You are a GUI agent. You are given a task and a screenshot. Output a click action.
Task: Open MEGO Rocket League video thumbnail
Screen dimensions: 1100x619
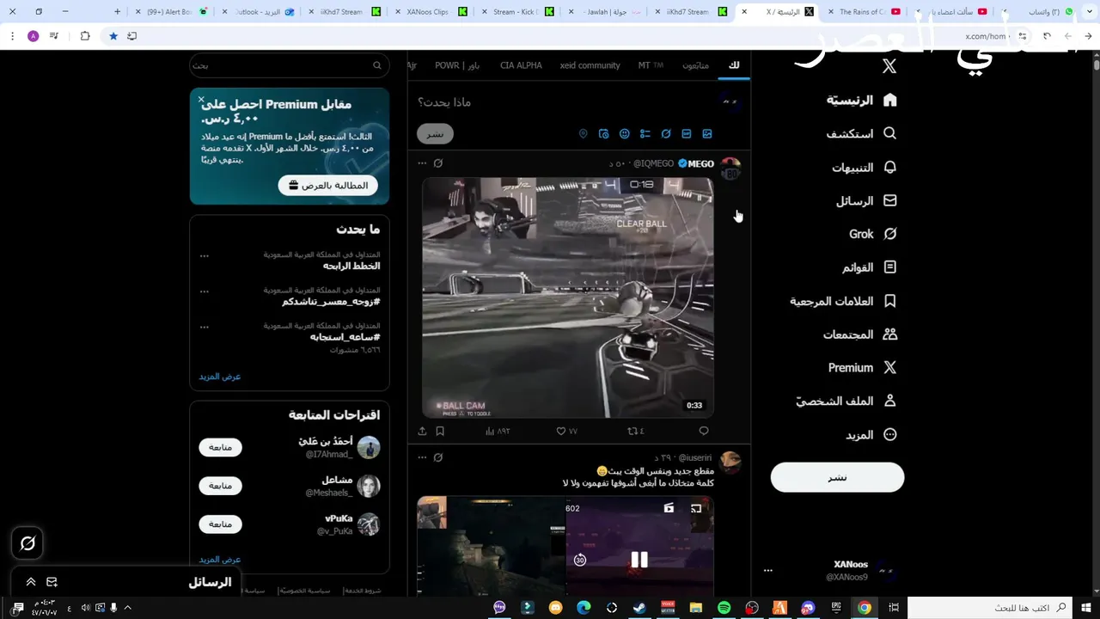point(567,297)
